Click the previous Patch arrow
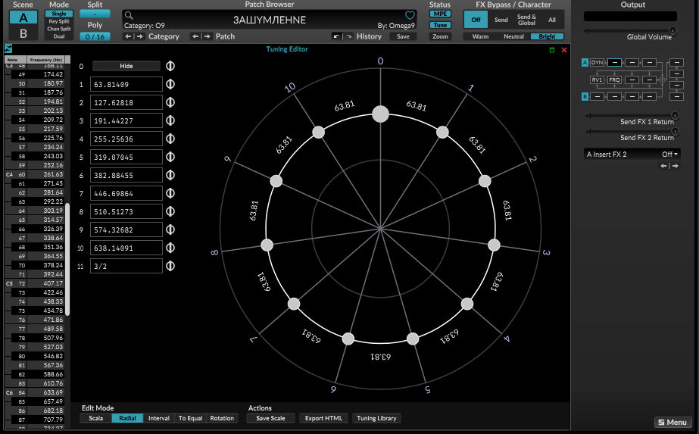Screen dimensions: 699x434 pos(195,36)
